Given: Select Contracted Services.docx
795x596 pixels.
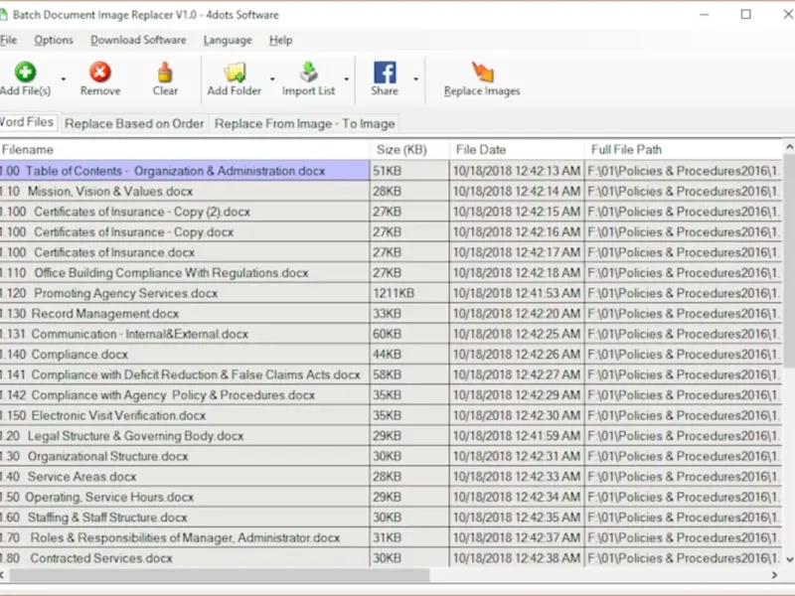Looking at the screenshot, I should (185, 558).
